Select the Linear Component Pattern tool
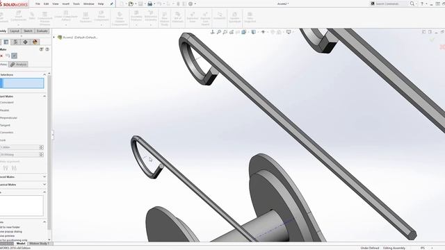Viewport: 445px width, 250px height. 66,16
